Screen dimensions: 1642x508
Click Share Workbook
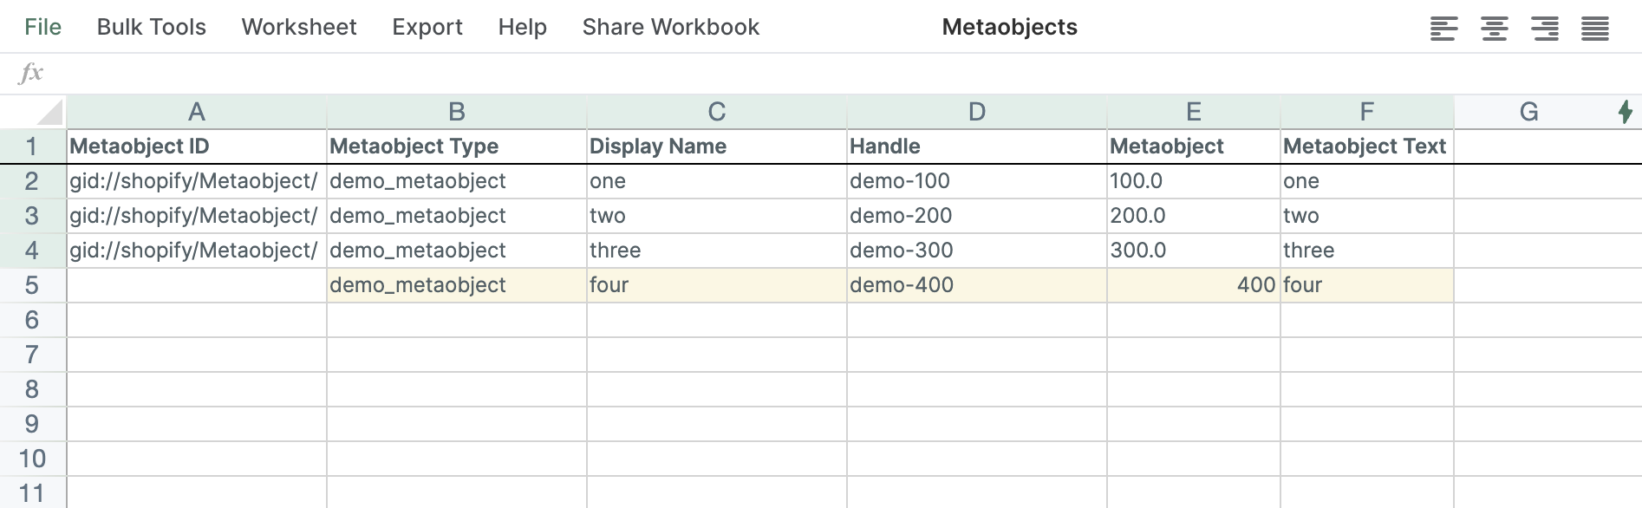[671, 27]
